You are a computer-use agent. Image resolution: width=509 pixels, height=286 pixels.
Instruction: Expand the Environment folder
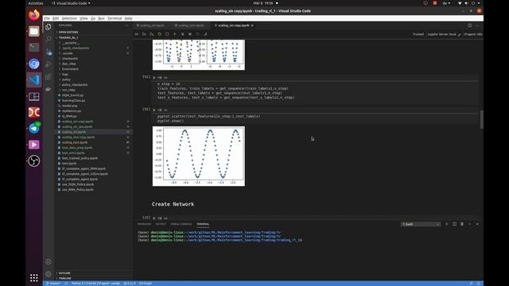click(94, 69)
